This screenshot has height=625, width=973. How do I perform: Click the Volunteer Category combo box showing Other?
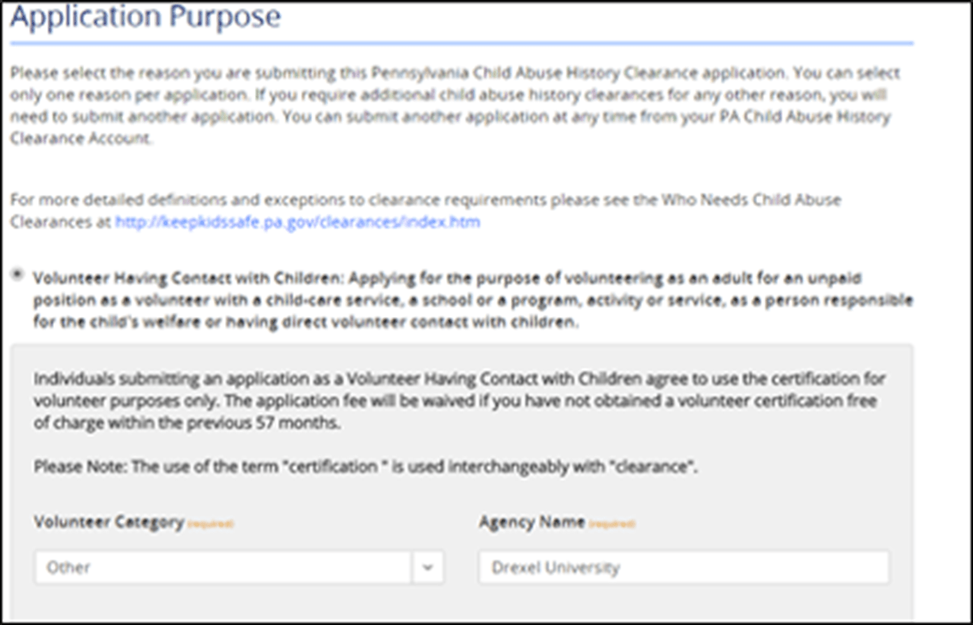coord(228,566)
